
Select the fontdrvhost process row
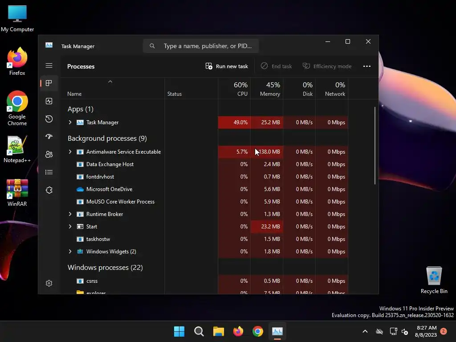tap(204, 177)
